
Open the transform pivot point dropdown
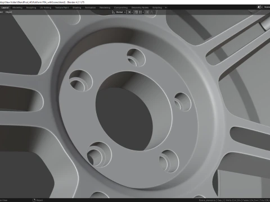[x=130, y=12]
